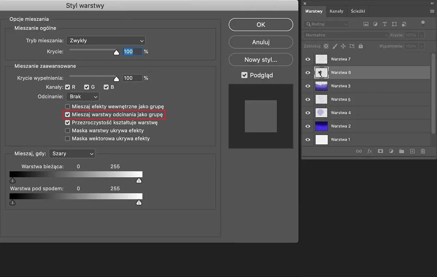Switch to the Kanały tab
Viewport: 437px width, 277px height.
point(337,11)
